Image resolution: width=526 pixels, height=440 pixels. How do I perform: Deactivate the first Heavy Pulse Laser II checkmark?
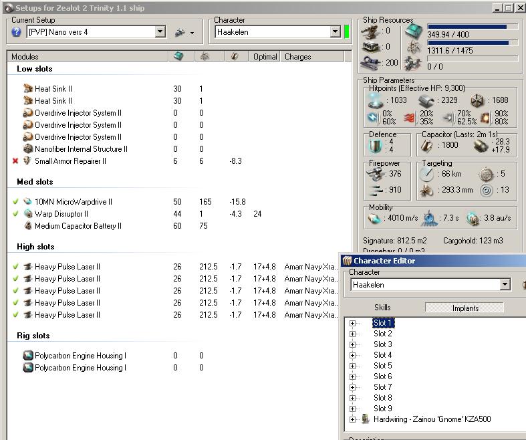[15, 267]
